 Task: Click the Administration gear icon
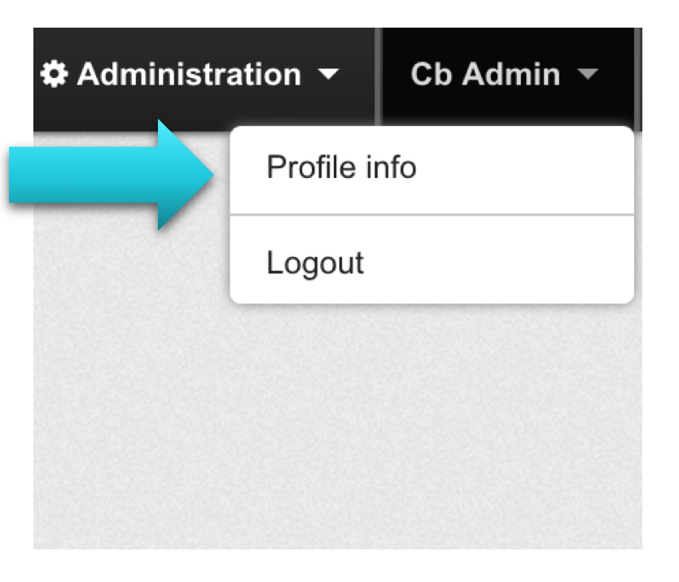coord(54,74)
